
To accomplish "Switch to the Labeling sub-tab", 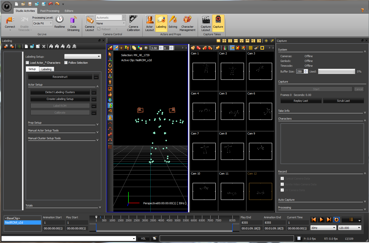I will (46, 69).
